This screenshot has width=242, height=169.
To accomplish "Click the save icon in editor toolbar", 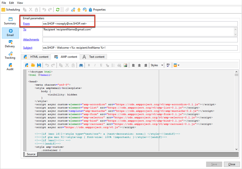I will click(x=39, y=65).
